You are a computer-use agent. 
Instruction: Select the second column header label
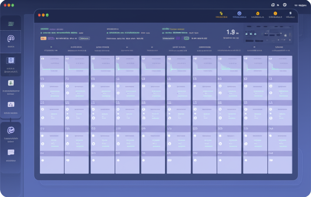coord(77,49)
